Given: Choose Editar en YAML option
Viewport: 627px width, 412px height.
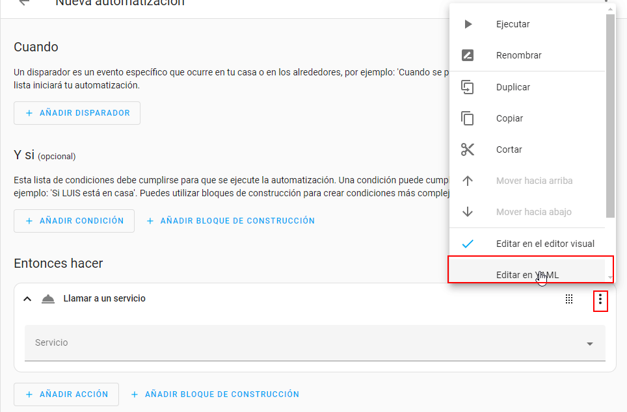Looking at the screenshot, I should [527, 275].
